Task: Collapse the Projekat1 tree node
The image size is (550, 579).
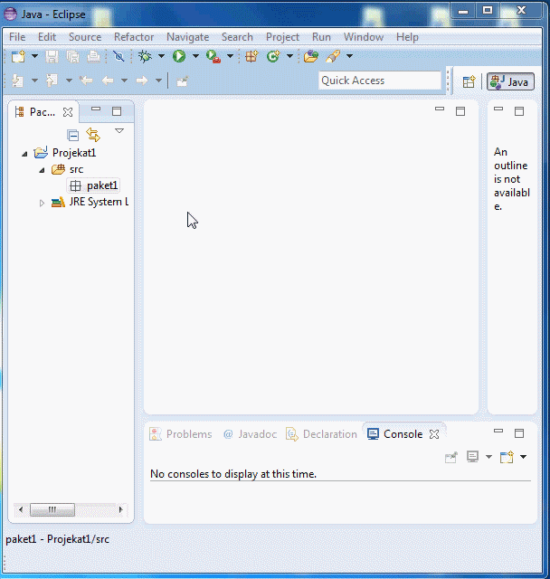Action: pyautogui.click(x=24, y=154)
